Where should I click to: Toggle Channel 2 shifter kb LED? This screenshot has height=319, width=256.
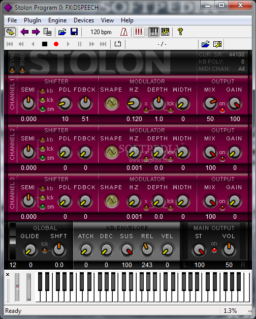[x=43, y=139]
